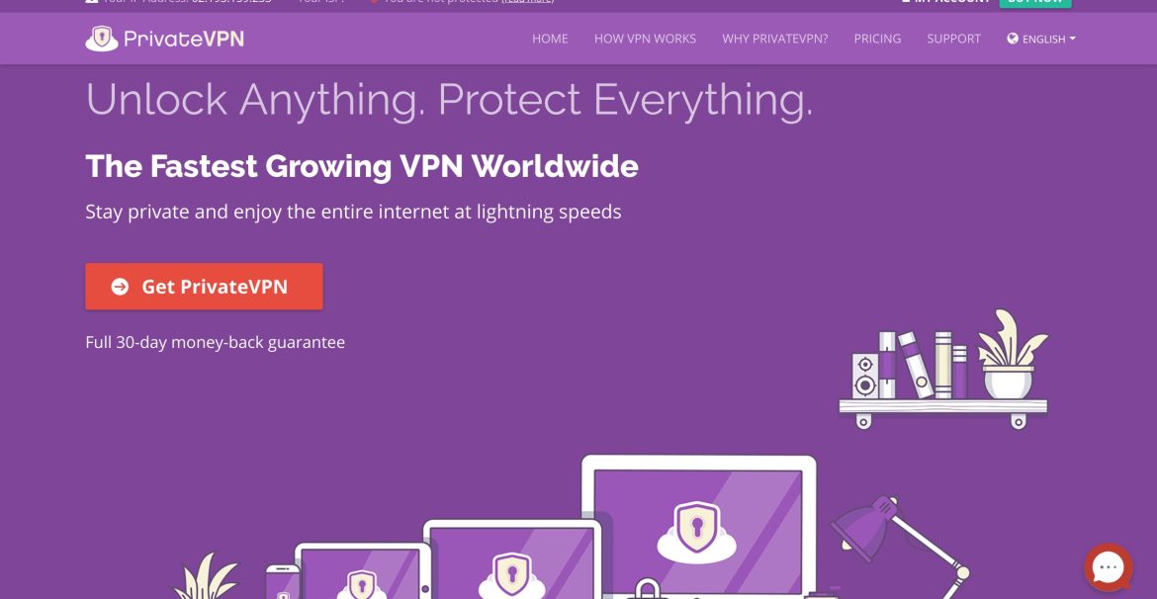Click the Unlock Anything headline text
The height and width of the screenshot is (599, 1157).
pos(449,99)
